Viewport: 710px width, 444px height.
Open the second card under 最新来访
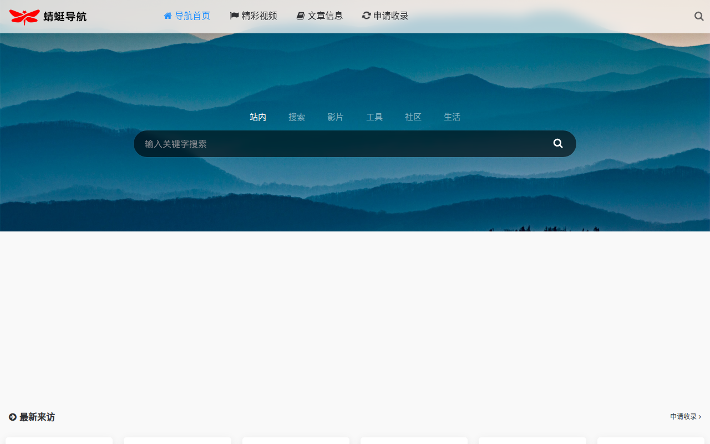177,441
